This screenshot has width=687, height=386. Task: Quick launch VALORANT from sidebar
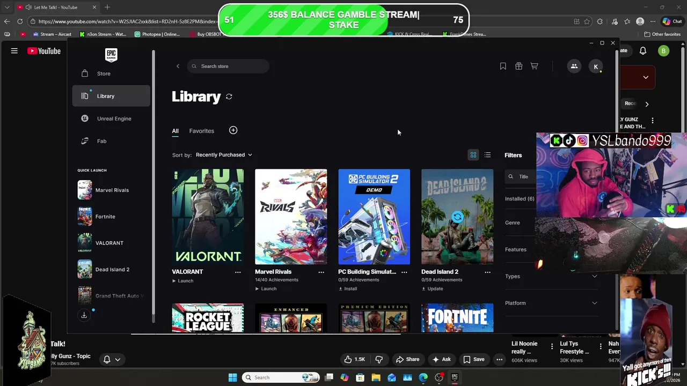coord(111,243)
